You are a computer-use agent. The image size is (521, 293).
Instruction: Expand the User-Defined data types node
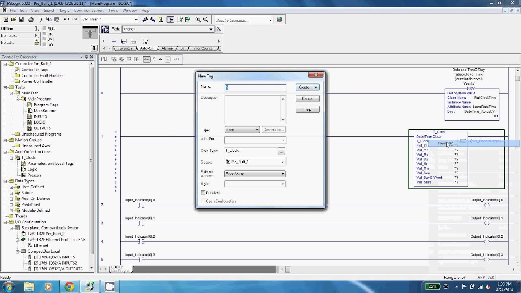(11, 187)
